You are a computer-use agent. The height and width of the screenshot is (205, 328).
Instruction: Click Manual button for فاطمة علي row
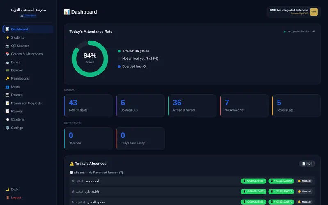pyautogui.click(x=304, y=191)
